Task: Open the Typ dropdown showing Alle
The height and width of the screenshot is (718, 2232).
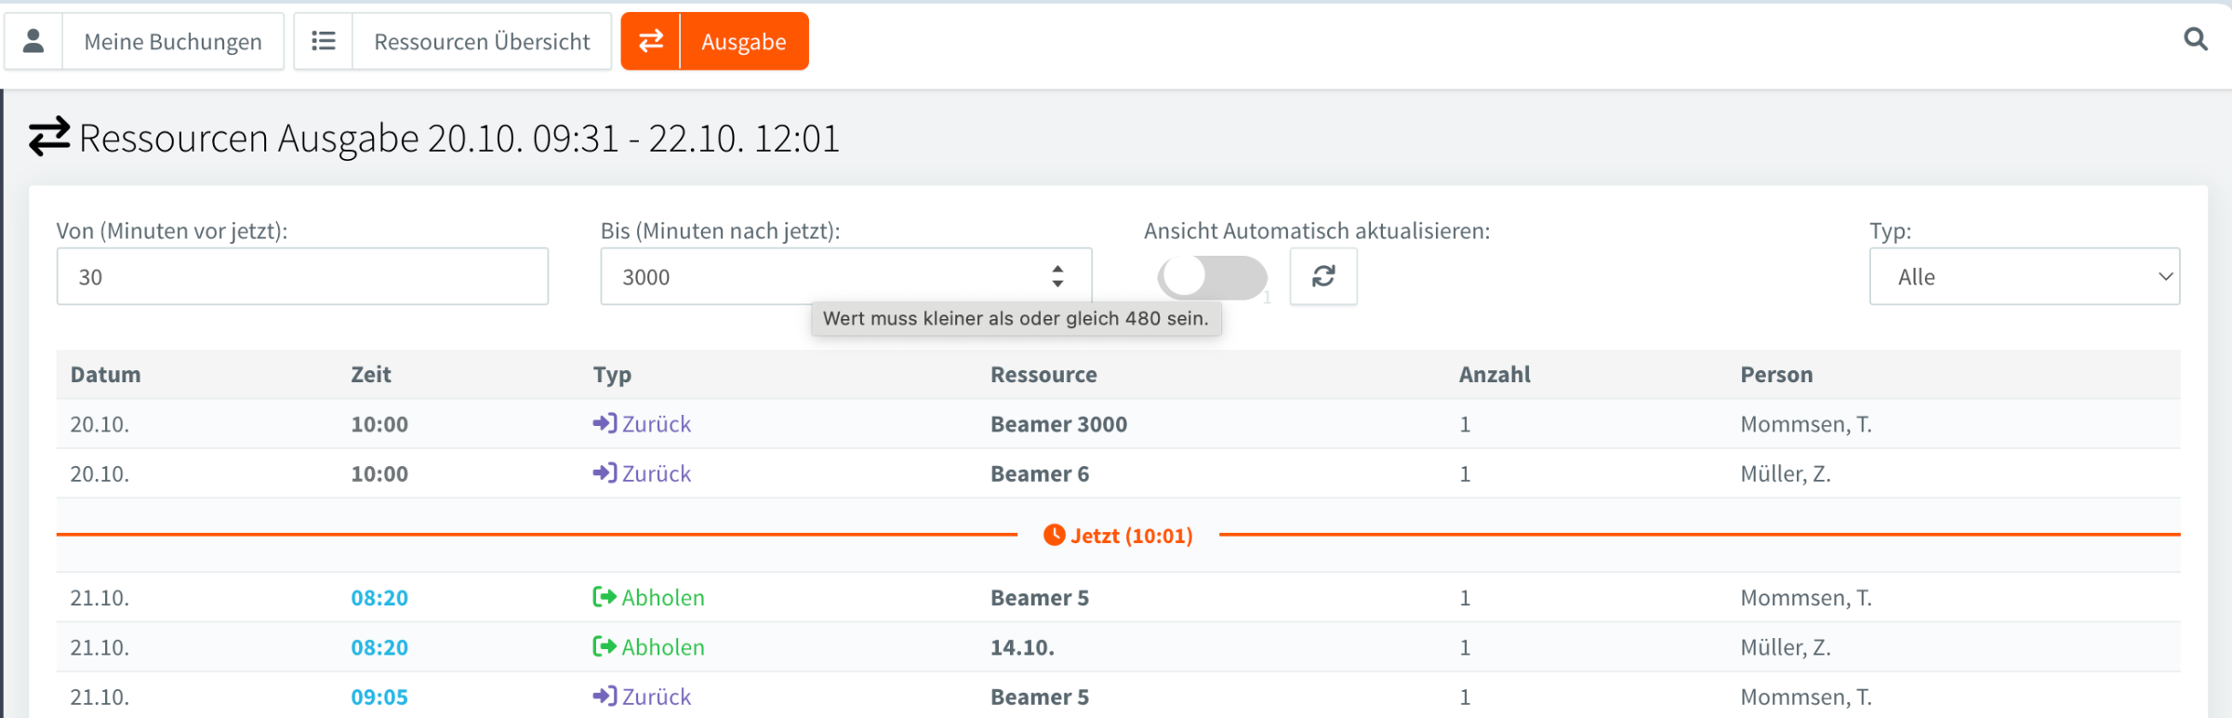Action: pyautogui.click(x=2024, y=276)
